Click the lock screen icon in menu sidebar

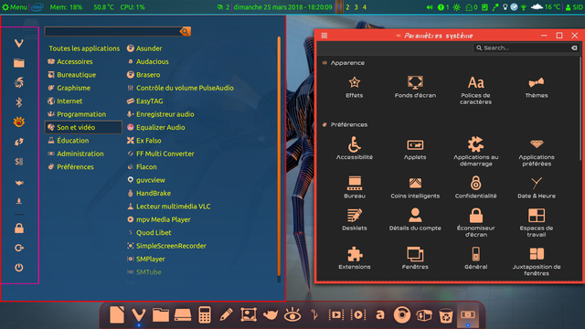click(x=19, y=228)
